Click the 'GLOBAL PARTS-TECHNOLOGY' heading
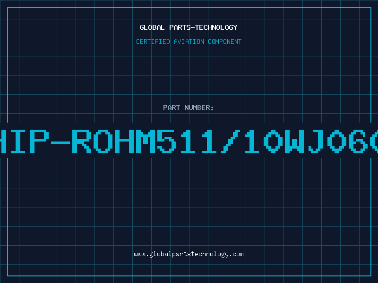 [189, 27]
